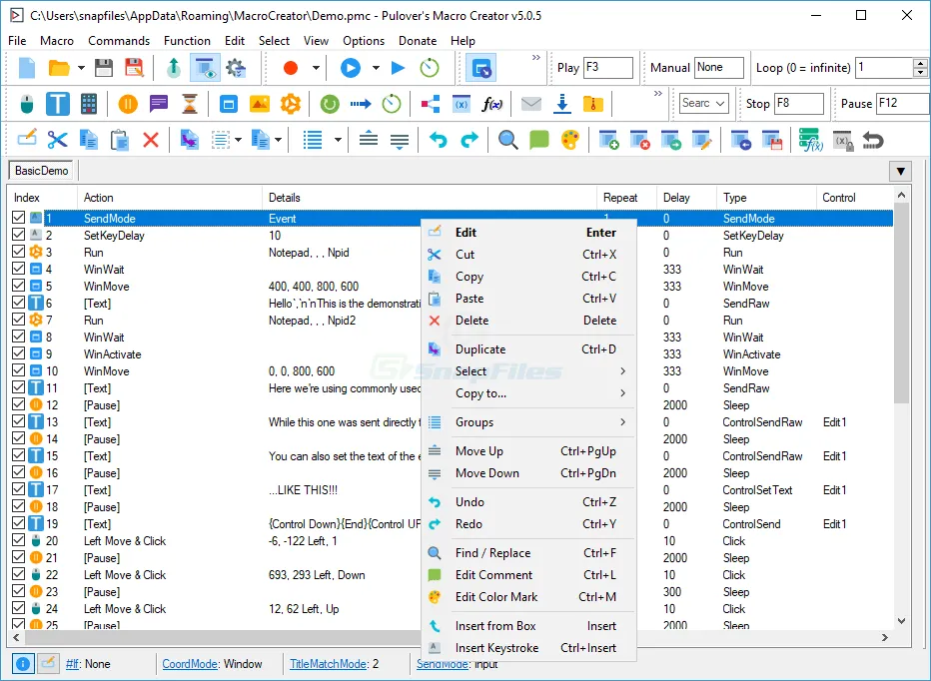Open the dropdown arrow beside Record button
Viewport: 931px width, 681px height.
click(316, 68)
